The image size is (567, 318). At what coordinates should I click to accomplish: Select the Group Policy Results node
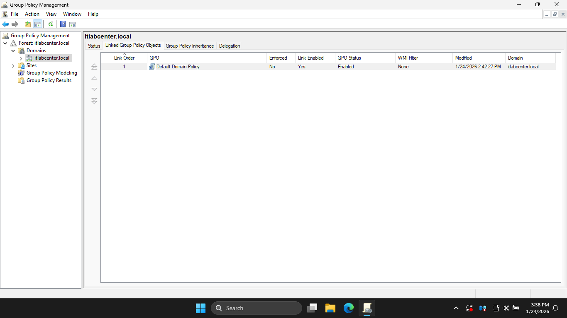pyautogui.click(x=49, y=80)
